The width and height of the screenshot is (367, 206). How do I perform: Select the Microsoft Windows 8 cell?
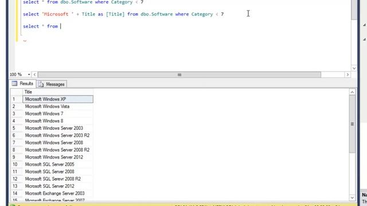pos(58,121)
